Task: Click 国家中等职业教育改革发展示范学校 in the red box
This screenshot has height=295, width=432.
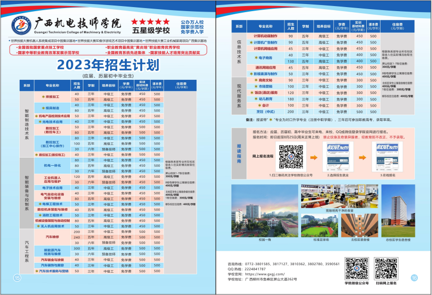Action: coord(47,53)
